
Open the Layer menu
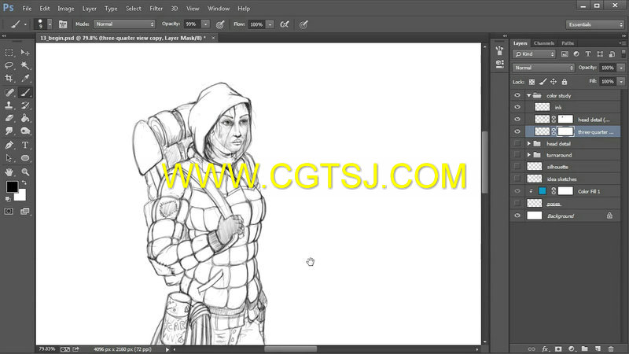pos(89,8)
